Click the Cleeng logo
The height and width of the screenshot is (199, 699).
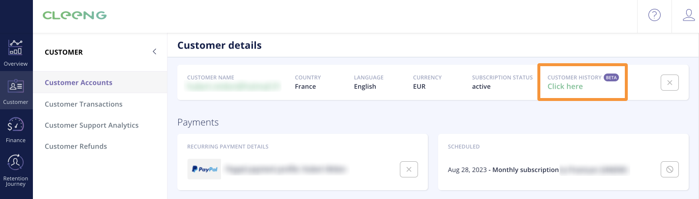(x=75, y=15)
